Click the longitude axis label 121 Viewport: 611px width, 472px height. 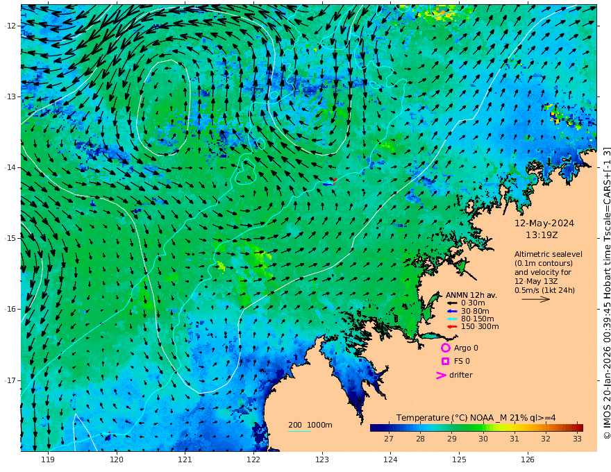pos(185,460)
